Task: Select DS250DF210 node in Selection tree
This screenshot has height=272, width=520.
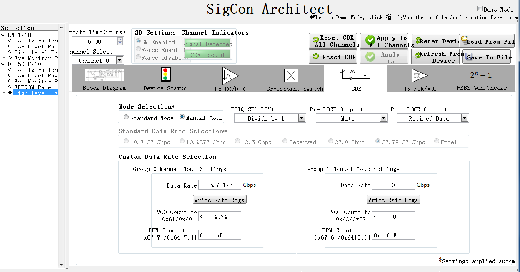Action: [24, 64]
